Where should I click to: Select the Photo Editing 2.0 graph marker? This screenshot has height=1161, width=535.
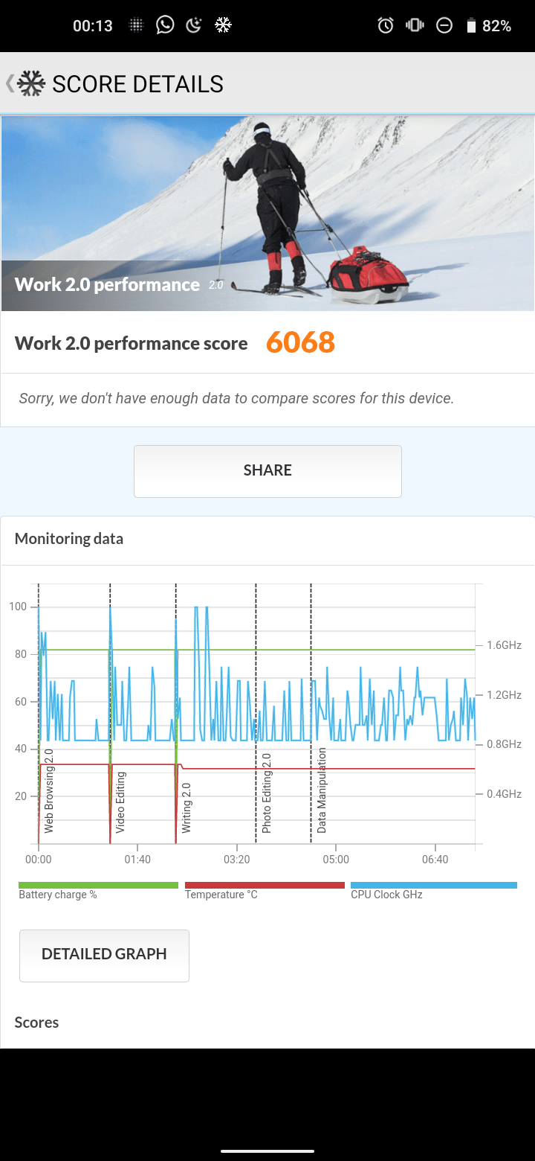pyautogui.click(x=266, y=793)
